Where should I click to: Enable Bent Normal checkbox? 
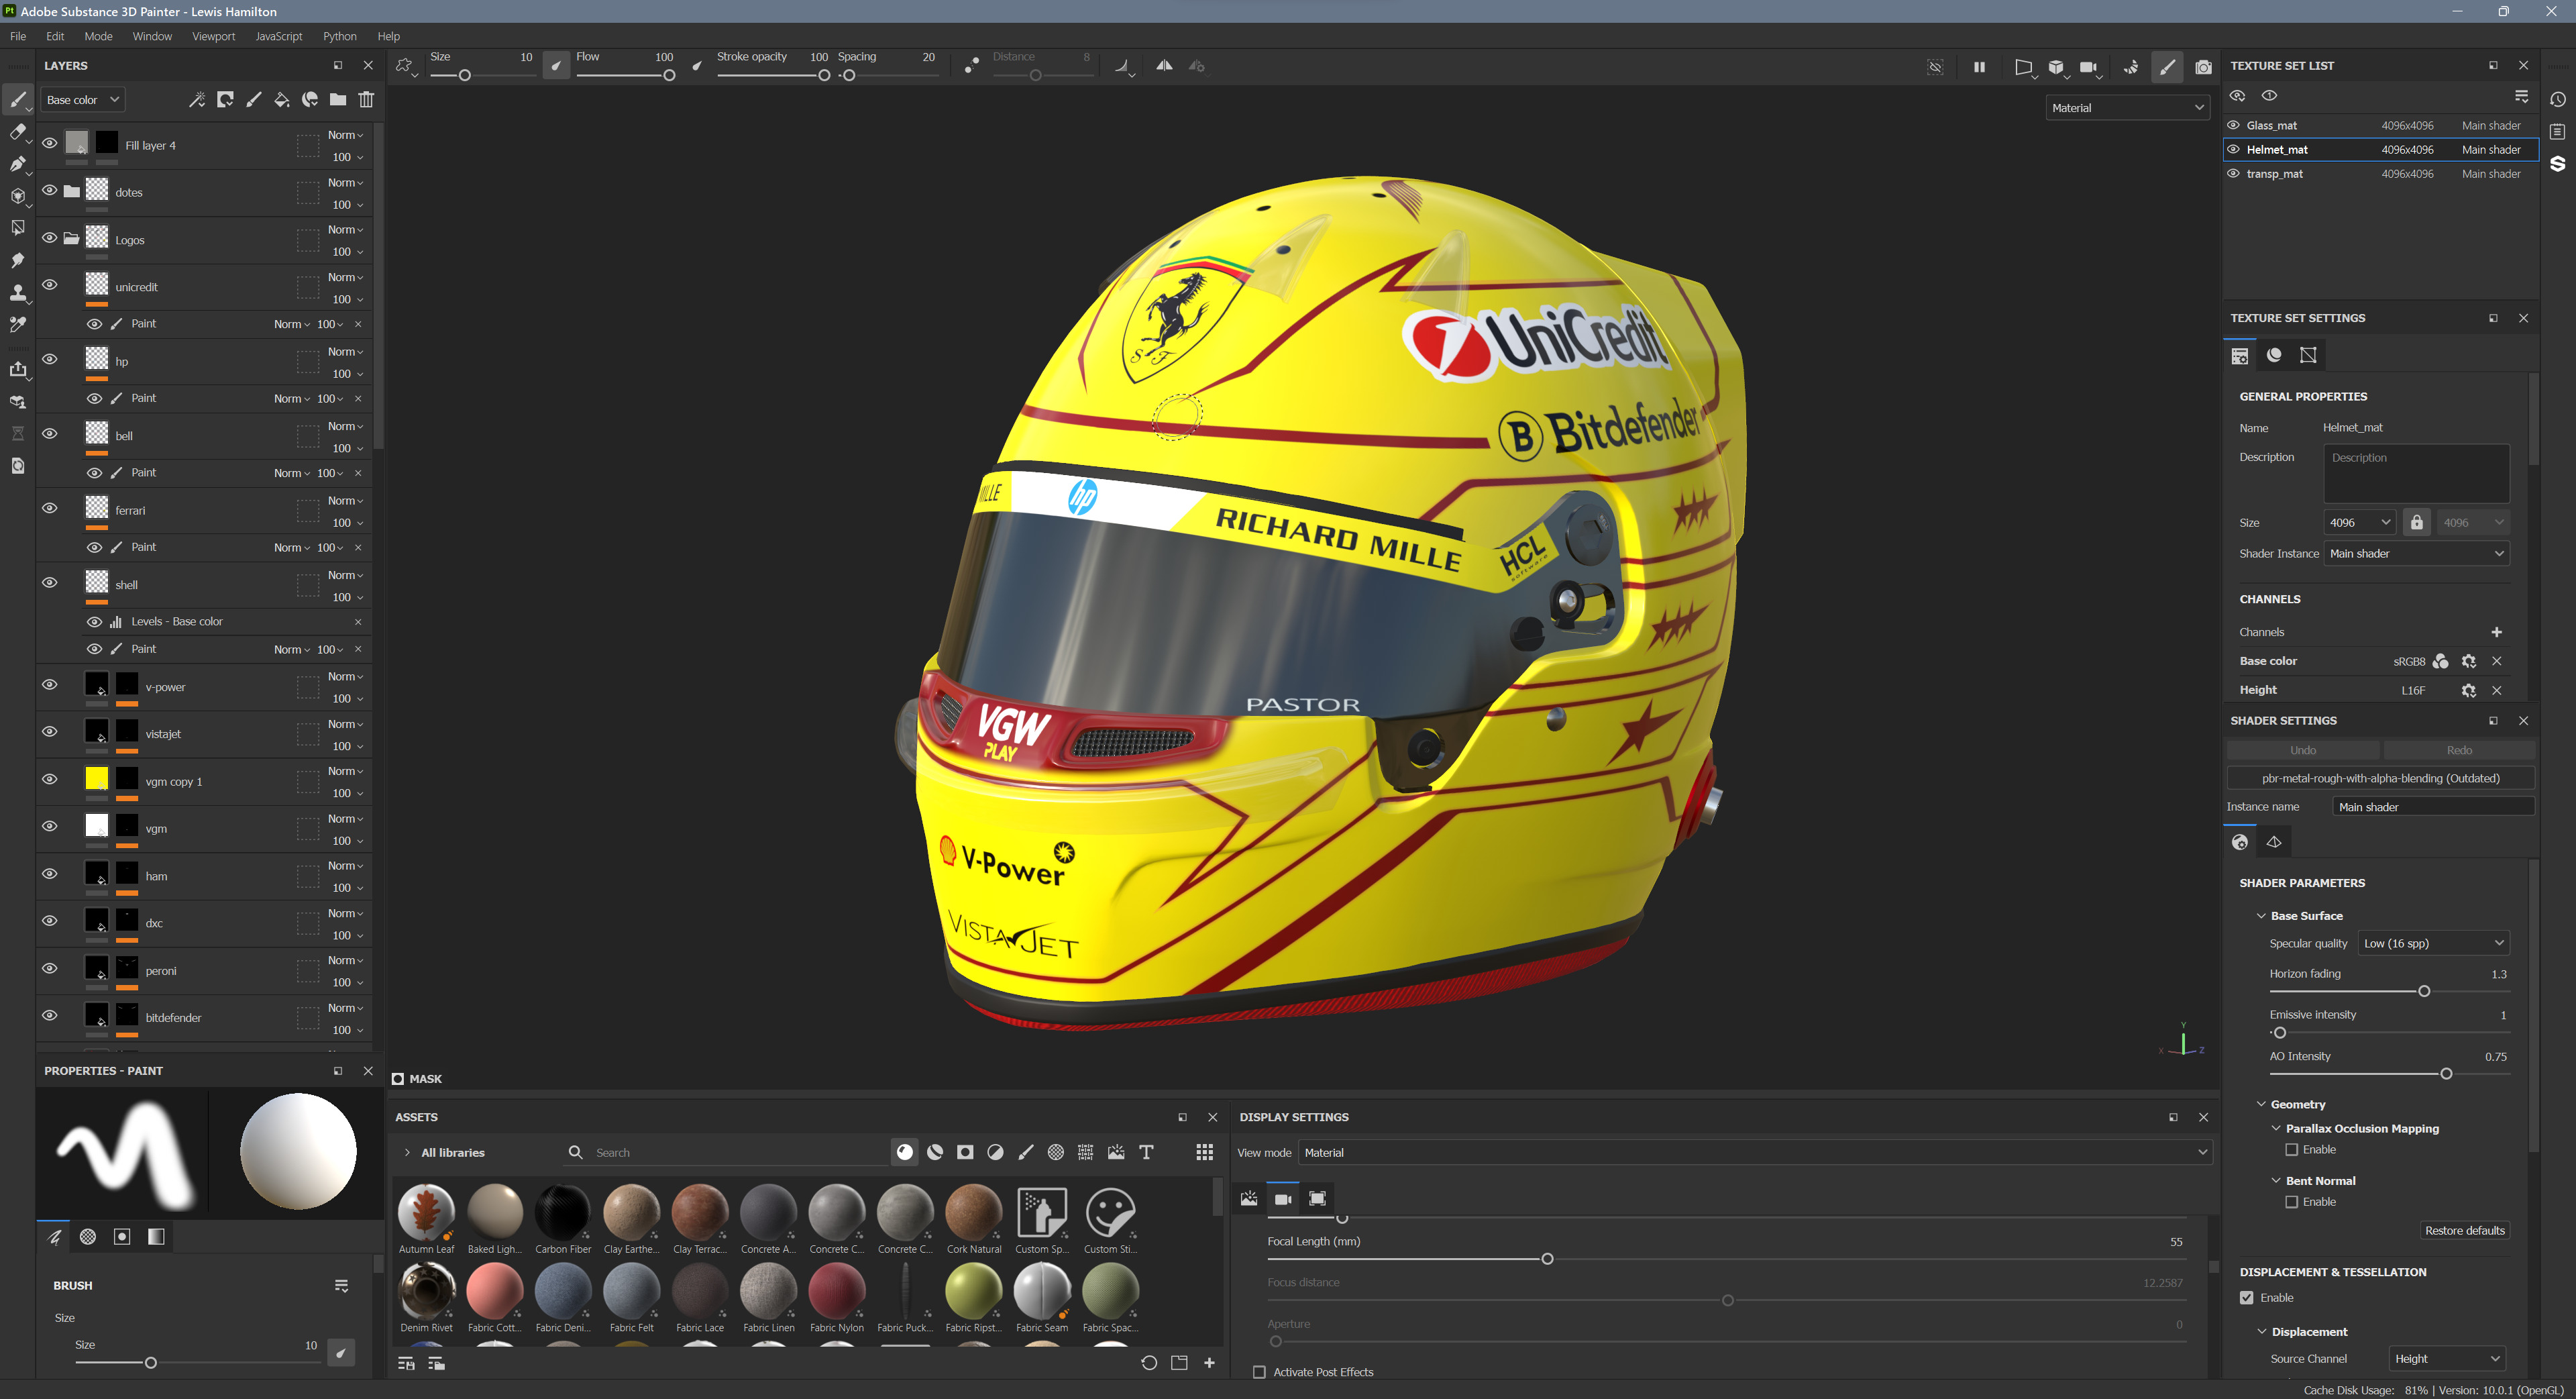click(x=2292, y=1202)
